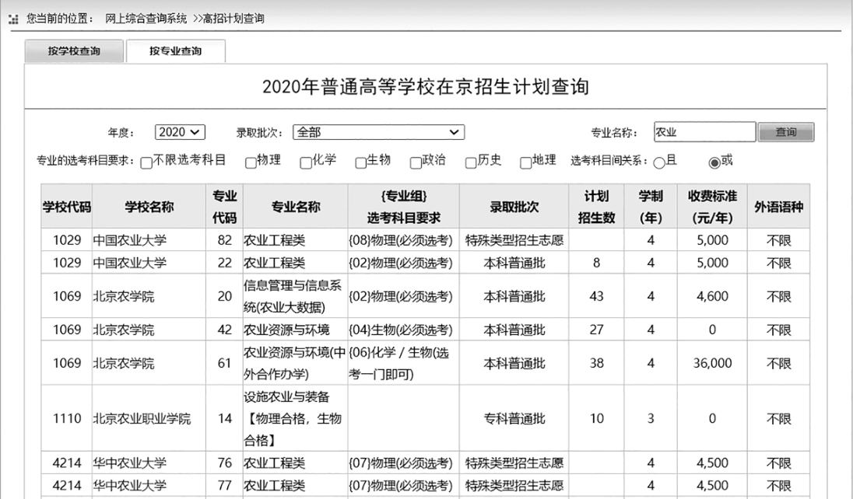The image size is (853, 499).
Task: Switch to the 按学校查询 tab
Action: pyautogui.click(x=74, y=51)
